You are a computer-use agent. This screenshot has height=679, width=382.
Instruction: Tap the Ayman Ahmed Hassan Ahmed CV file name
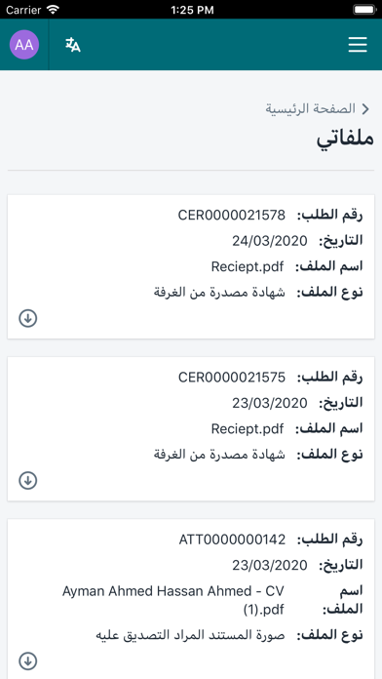tap(173, 600)
